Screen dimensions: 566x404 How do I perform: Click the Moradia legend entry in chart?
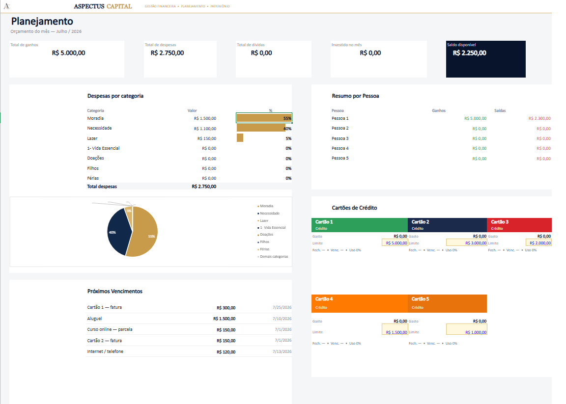tap(265, 206)
